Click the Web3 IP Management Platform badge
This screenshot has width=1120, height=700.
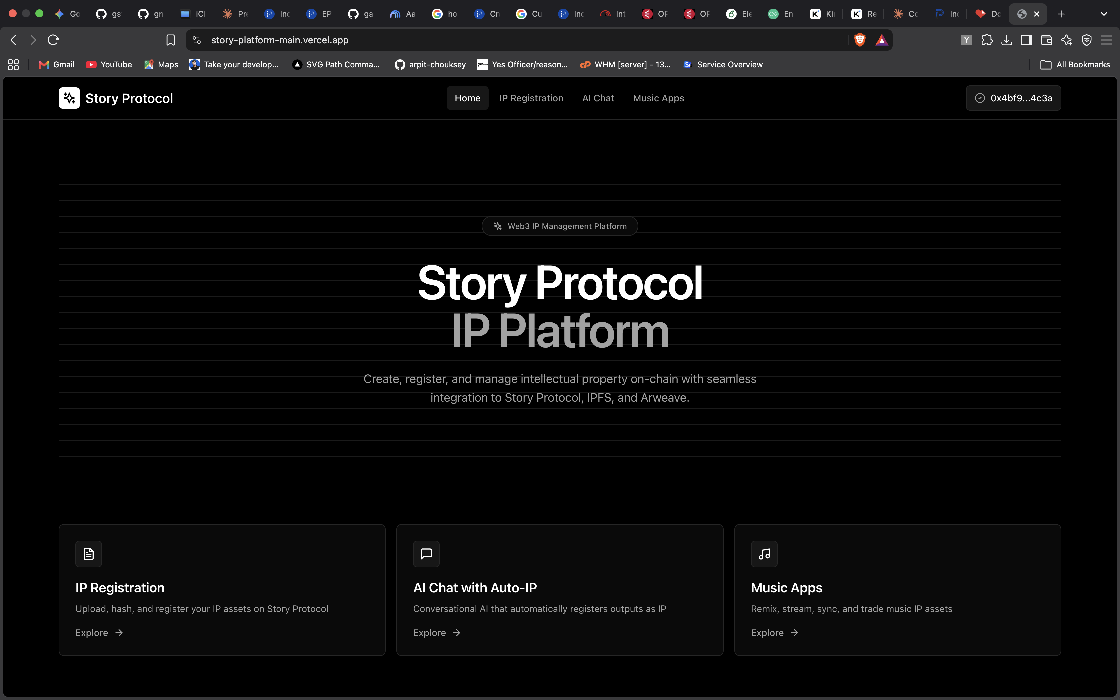point(560,226)
